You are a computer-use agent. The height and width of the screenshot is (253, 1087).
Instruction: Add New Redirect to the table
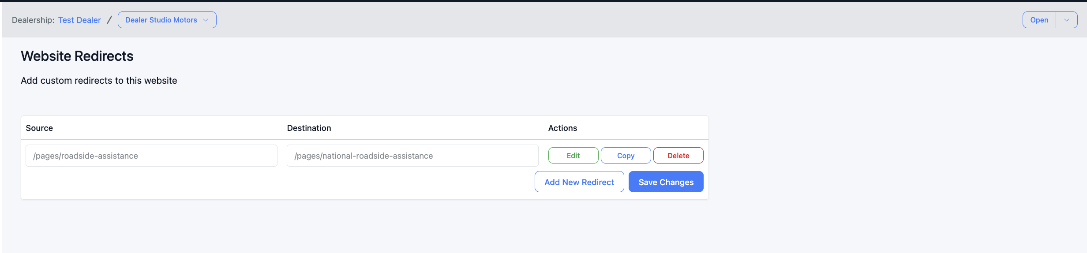point(579,182)
